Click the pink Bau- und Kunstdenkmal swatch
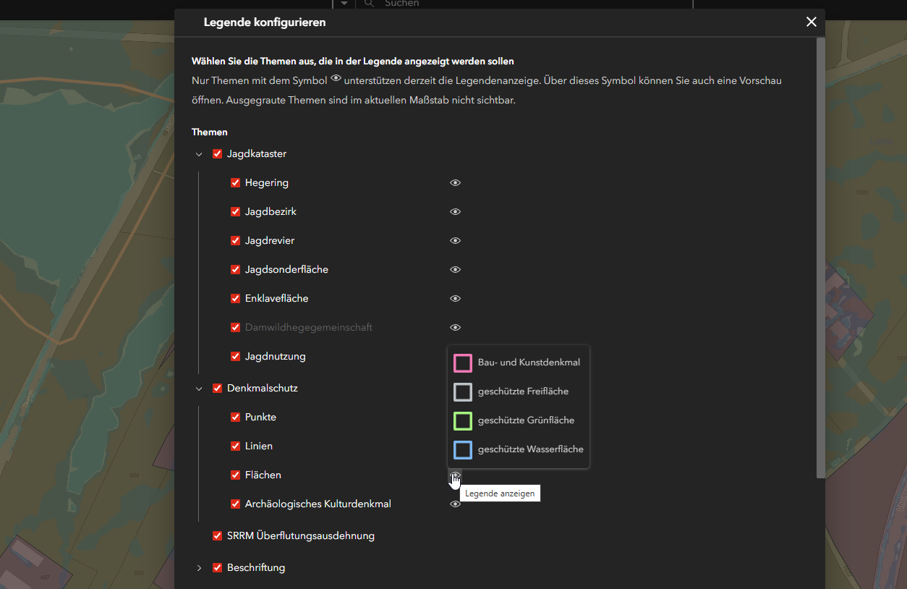The width and height of the screenshot is (907, 589). pyautogui.click(x=463, y=363)
